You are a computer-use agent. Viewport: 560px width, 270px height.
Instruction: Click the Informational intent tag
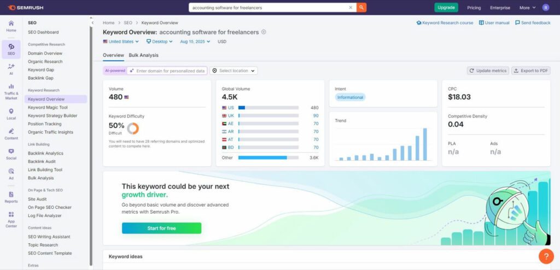click(350, 97)
